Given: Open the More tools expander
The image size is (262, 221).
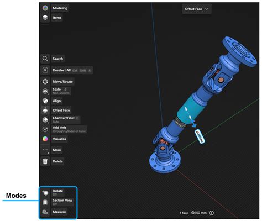Looking at the screenshot, I should (45, 150).
